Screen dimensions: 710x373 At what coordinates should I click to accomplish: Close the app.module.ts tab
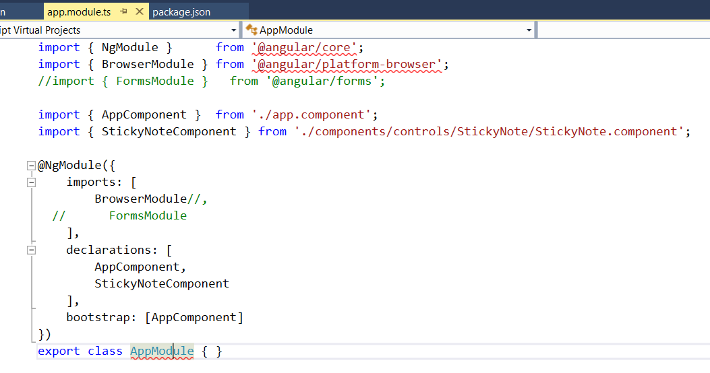click(140, 11)
